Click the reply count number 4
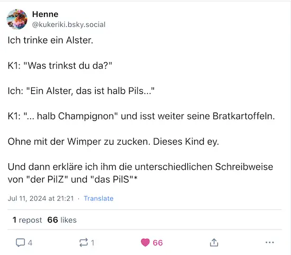Viewport: 291px width, 255px height. coord(30,242)
